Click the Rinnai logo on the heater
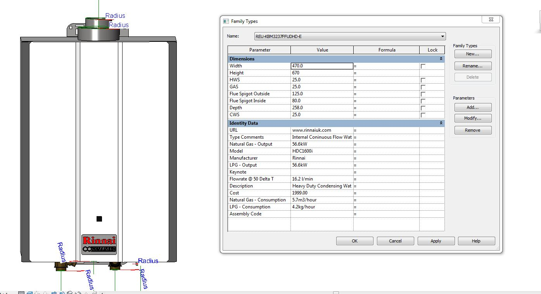Image resolution: width=541 pixels, height=294 pixels. (99, 240)
